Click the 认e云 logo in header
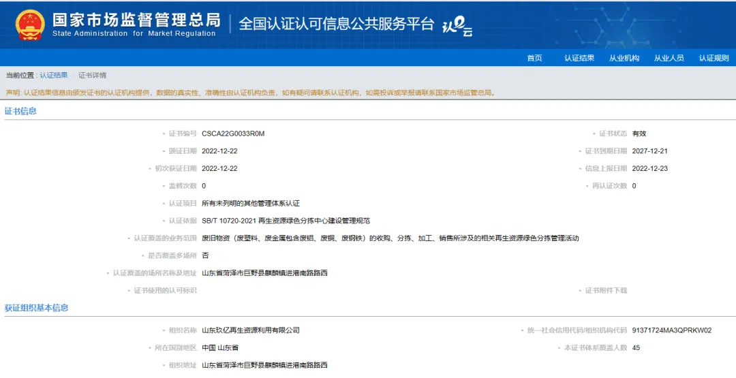736x378 pixels. tap(457, 25)
